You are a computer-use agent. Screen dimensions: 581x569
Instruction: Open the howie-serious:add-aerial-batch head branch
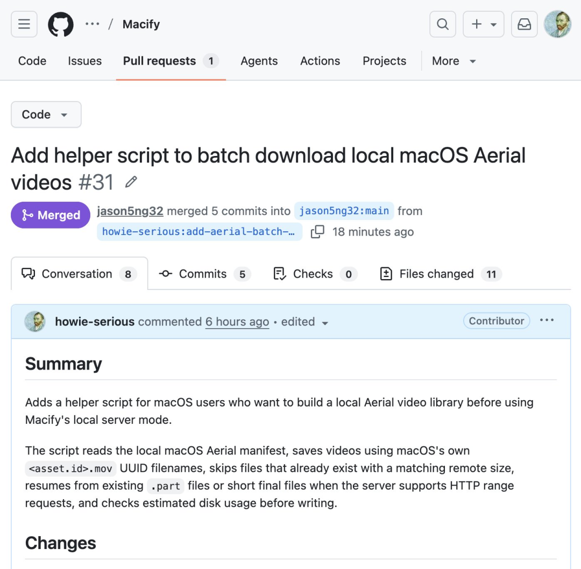[200, 232]
